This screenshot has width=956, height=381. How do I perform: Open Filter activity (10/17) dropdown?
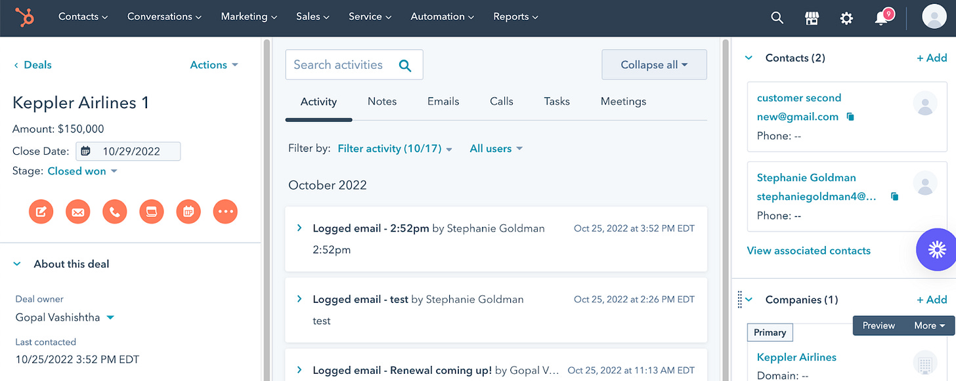[395, 149]
